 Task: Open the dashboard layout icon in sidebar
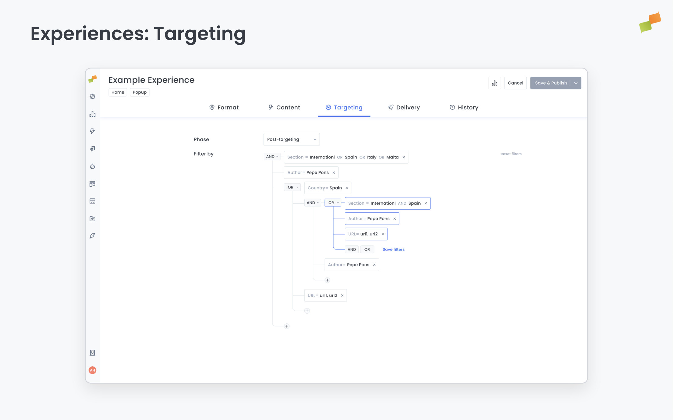[x=93, y=184]
